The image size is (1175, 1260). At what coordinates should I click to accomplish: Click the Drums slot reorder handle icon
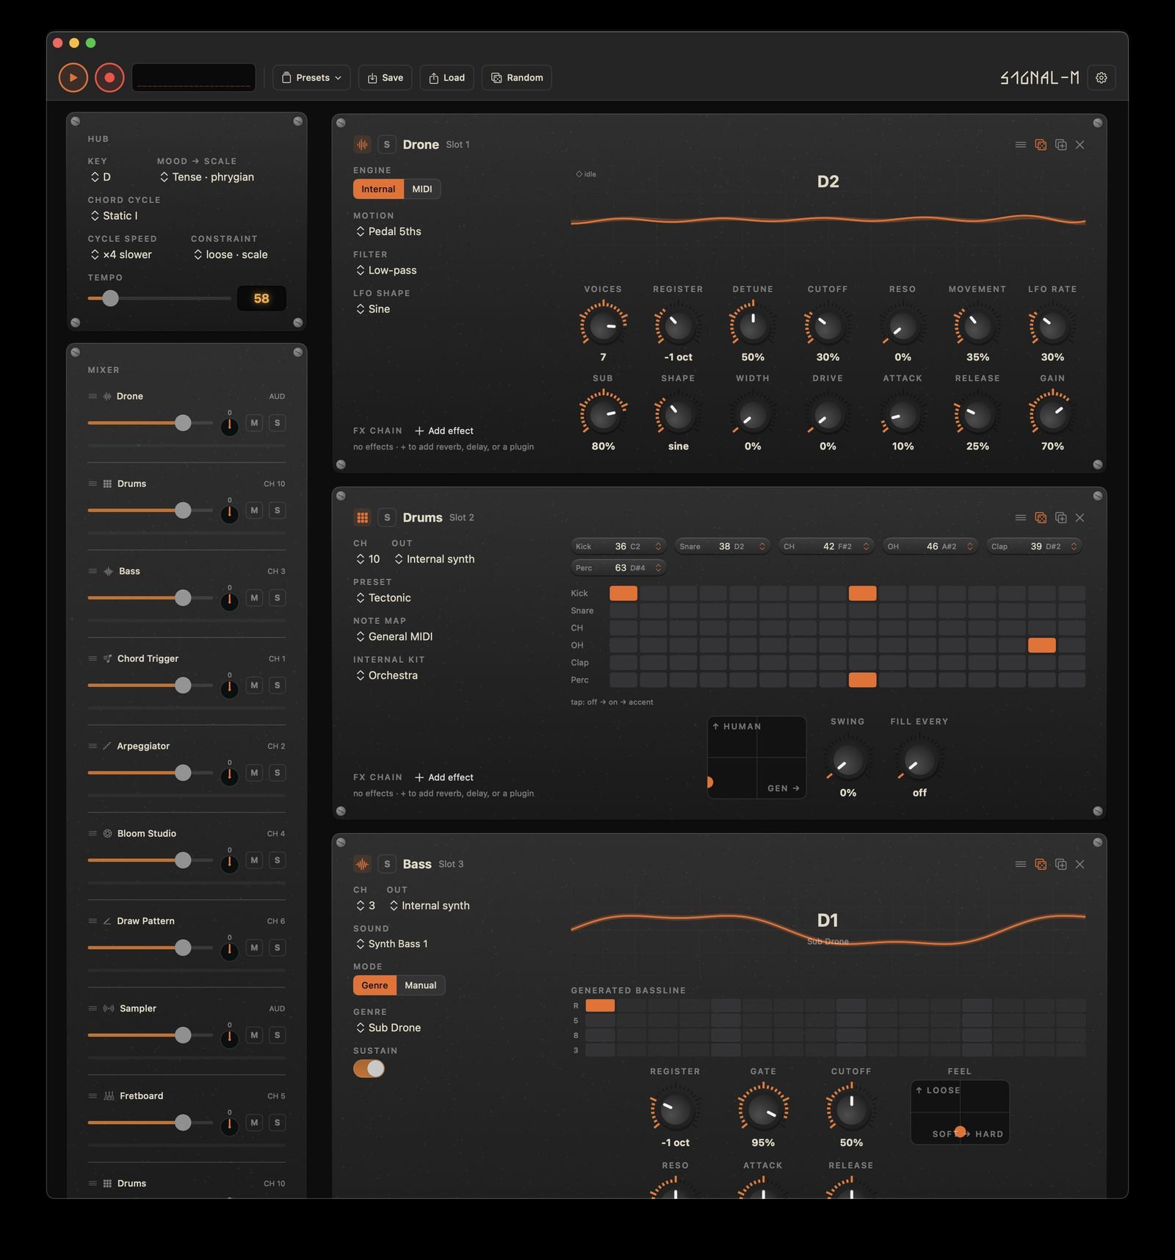pos(1020,518)
